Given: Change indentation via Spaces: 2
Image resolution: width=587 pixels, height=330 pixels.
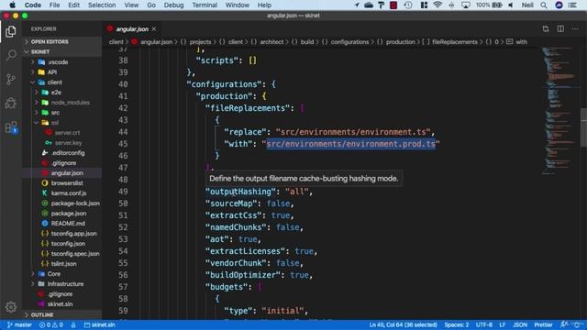Looking at the screenshot, I should pos(457,324).
